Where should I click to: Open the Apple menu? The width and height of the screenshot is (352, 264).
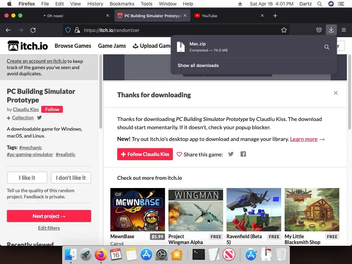[x=9, y=4]
